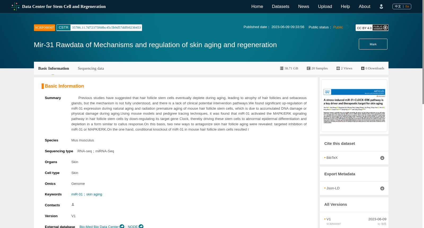Open the NODE external link arrow icon
The height and width of the screenshot is (228, 424).
[141, 226]
